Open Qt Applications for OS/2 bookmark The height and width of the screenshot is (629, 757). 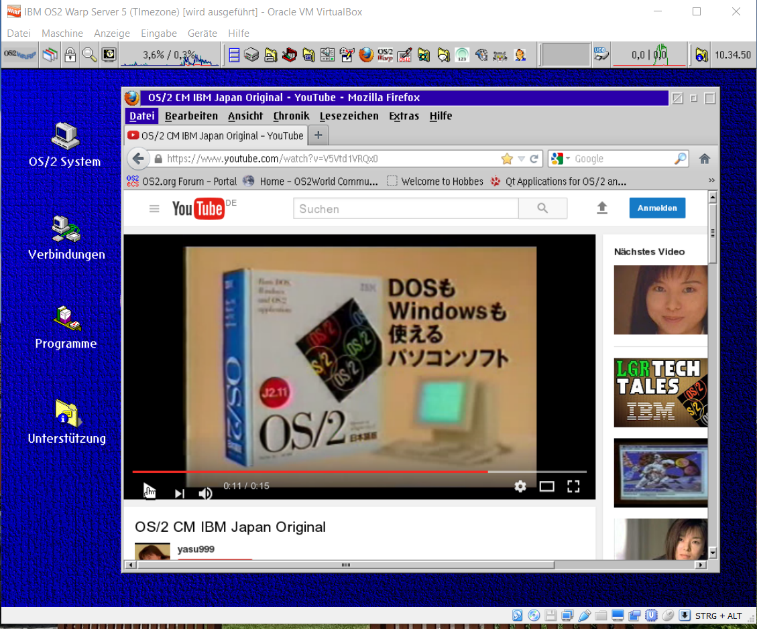[x=559, y=182]
